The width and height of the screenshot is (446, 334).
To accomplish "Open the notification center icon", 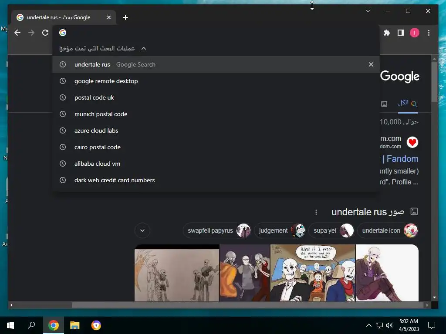I will click(432, 325).
